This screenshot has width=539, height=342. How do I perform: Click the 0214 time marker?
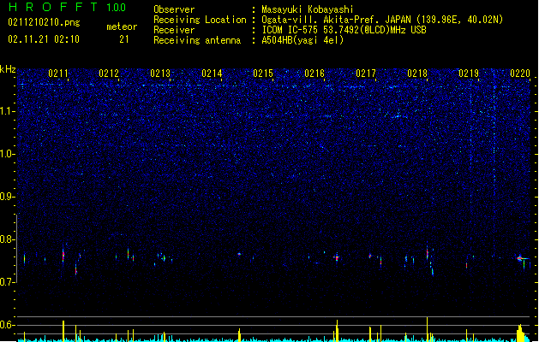click(x=212, y=74)
